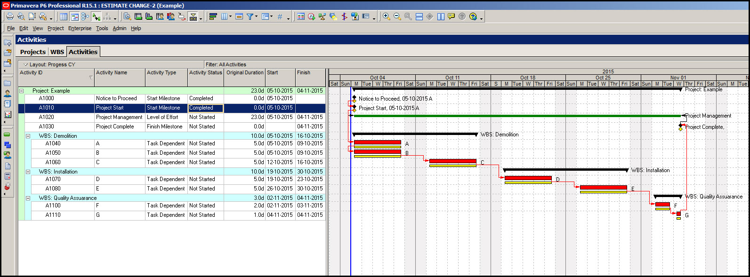The width and height of the screenshot is (750, 277).
Task: Toggle the Show/Hide Bottom Layout button
Action: pyautogui.click(x=193, y=16)
